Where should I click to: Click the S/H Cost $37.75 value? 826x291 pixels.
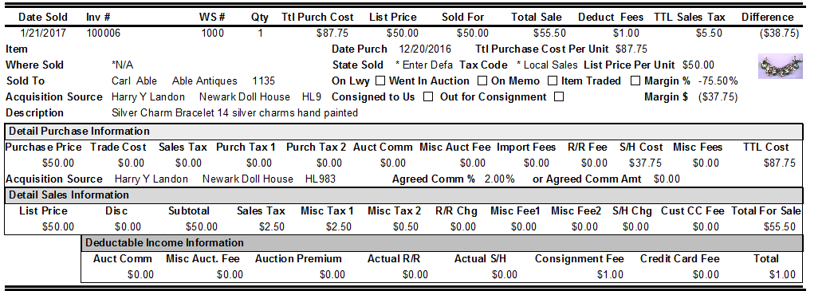tap(645, 163)
